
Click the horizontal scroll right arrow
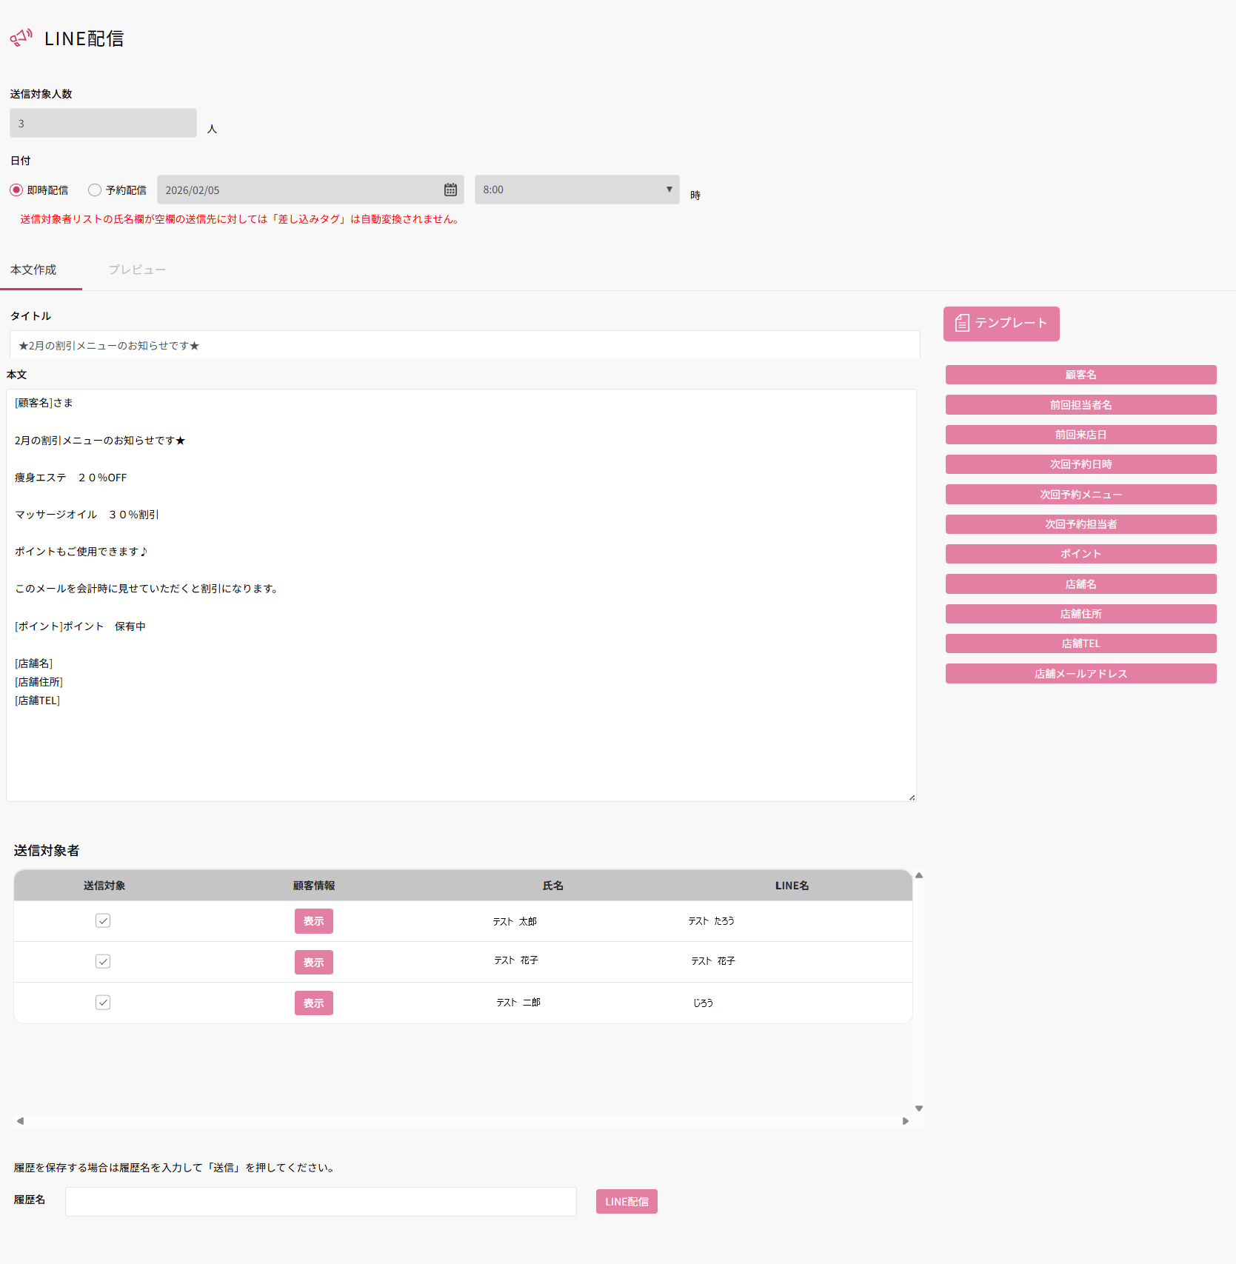[x=905, y=1121]
